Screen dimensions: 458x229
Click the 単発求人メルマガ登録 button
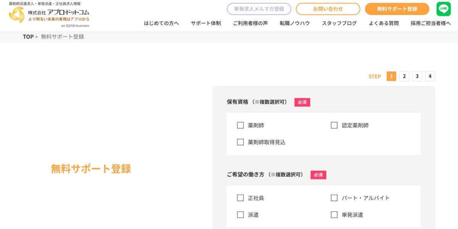[x=259, y=9]
